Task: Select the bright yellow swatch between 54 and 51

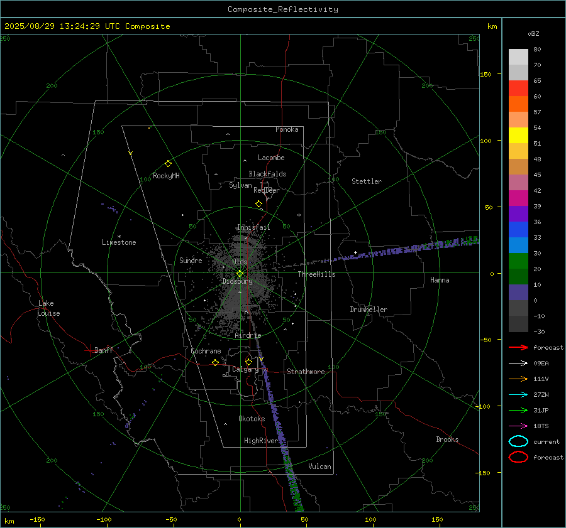Action: [518, 136]
